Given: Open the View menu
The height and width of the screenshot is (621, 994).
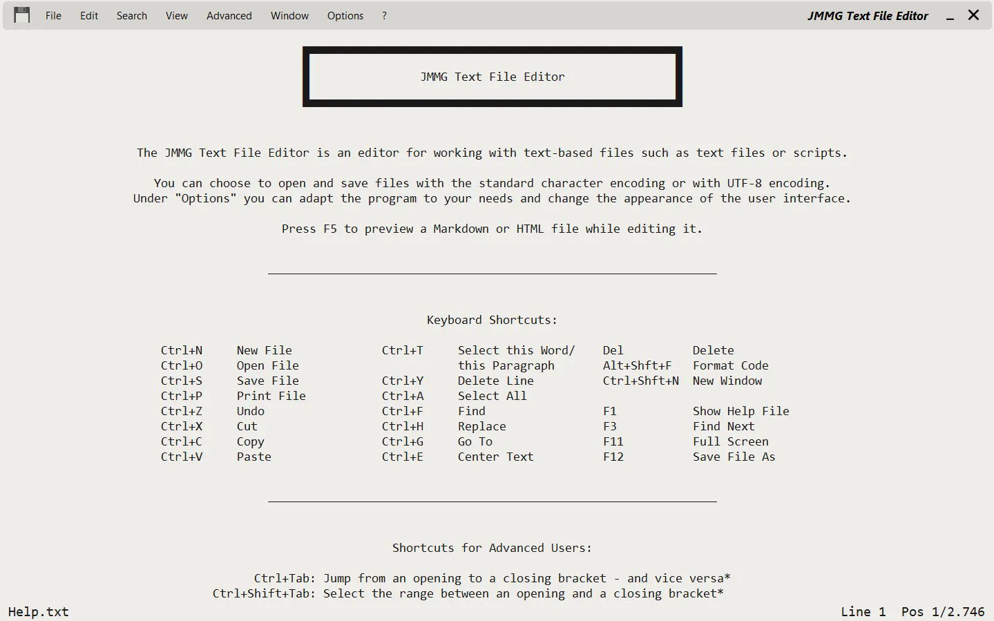Looking at the screenshot, I should point(177,15).
